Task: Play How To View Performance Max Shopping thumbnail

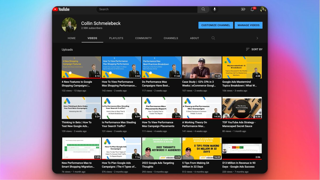Action: click(x=122, y=67)
